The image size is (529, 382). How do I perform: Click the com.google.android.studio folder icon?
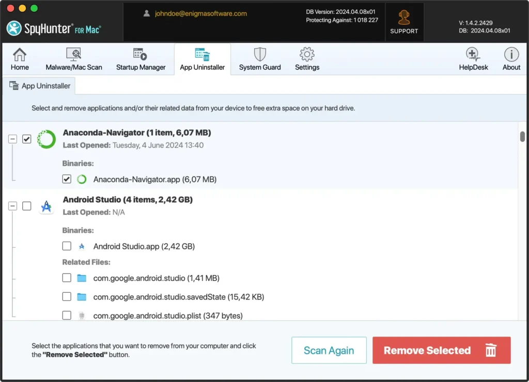point(82,278)
